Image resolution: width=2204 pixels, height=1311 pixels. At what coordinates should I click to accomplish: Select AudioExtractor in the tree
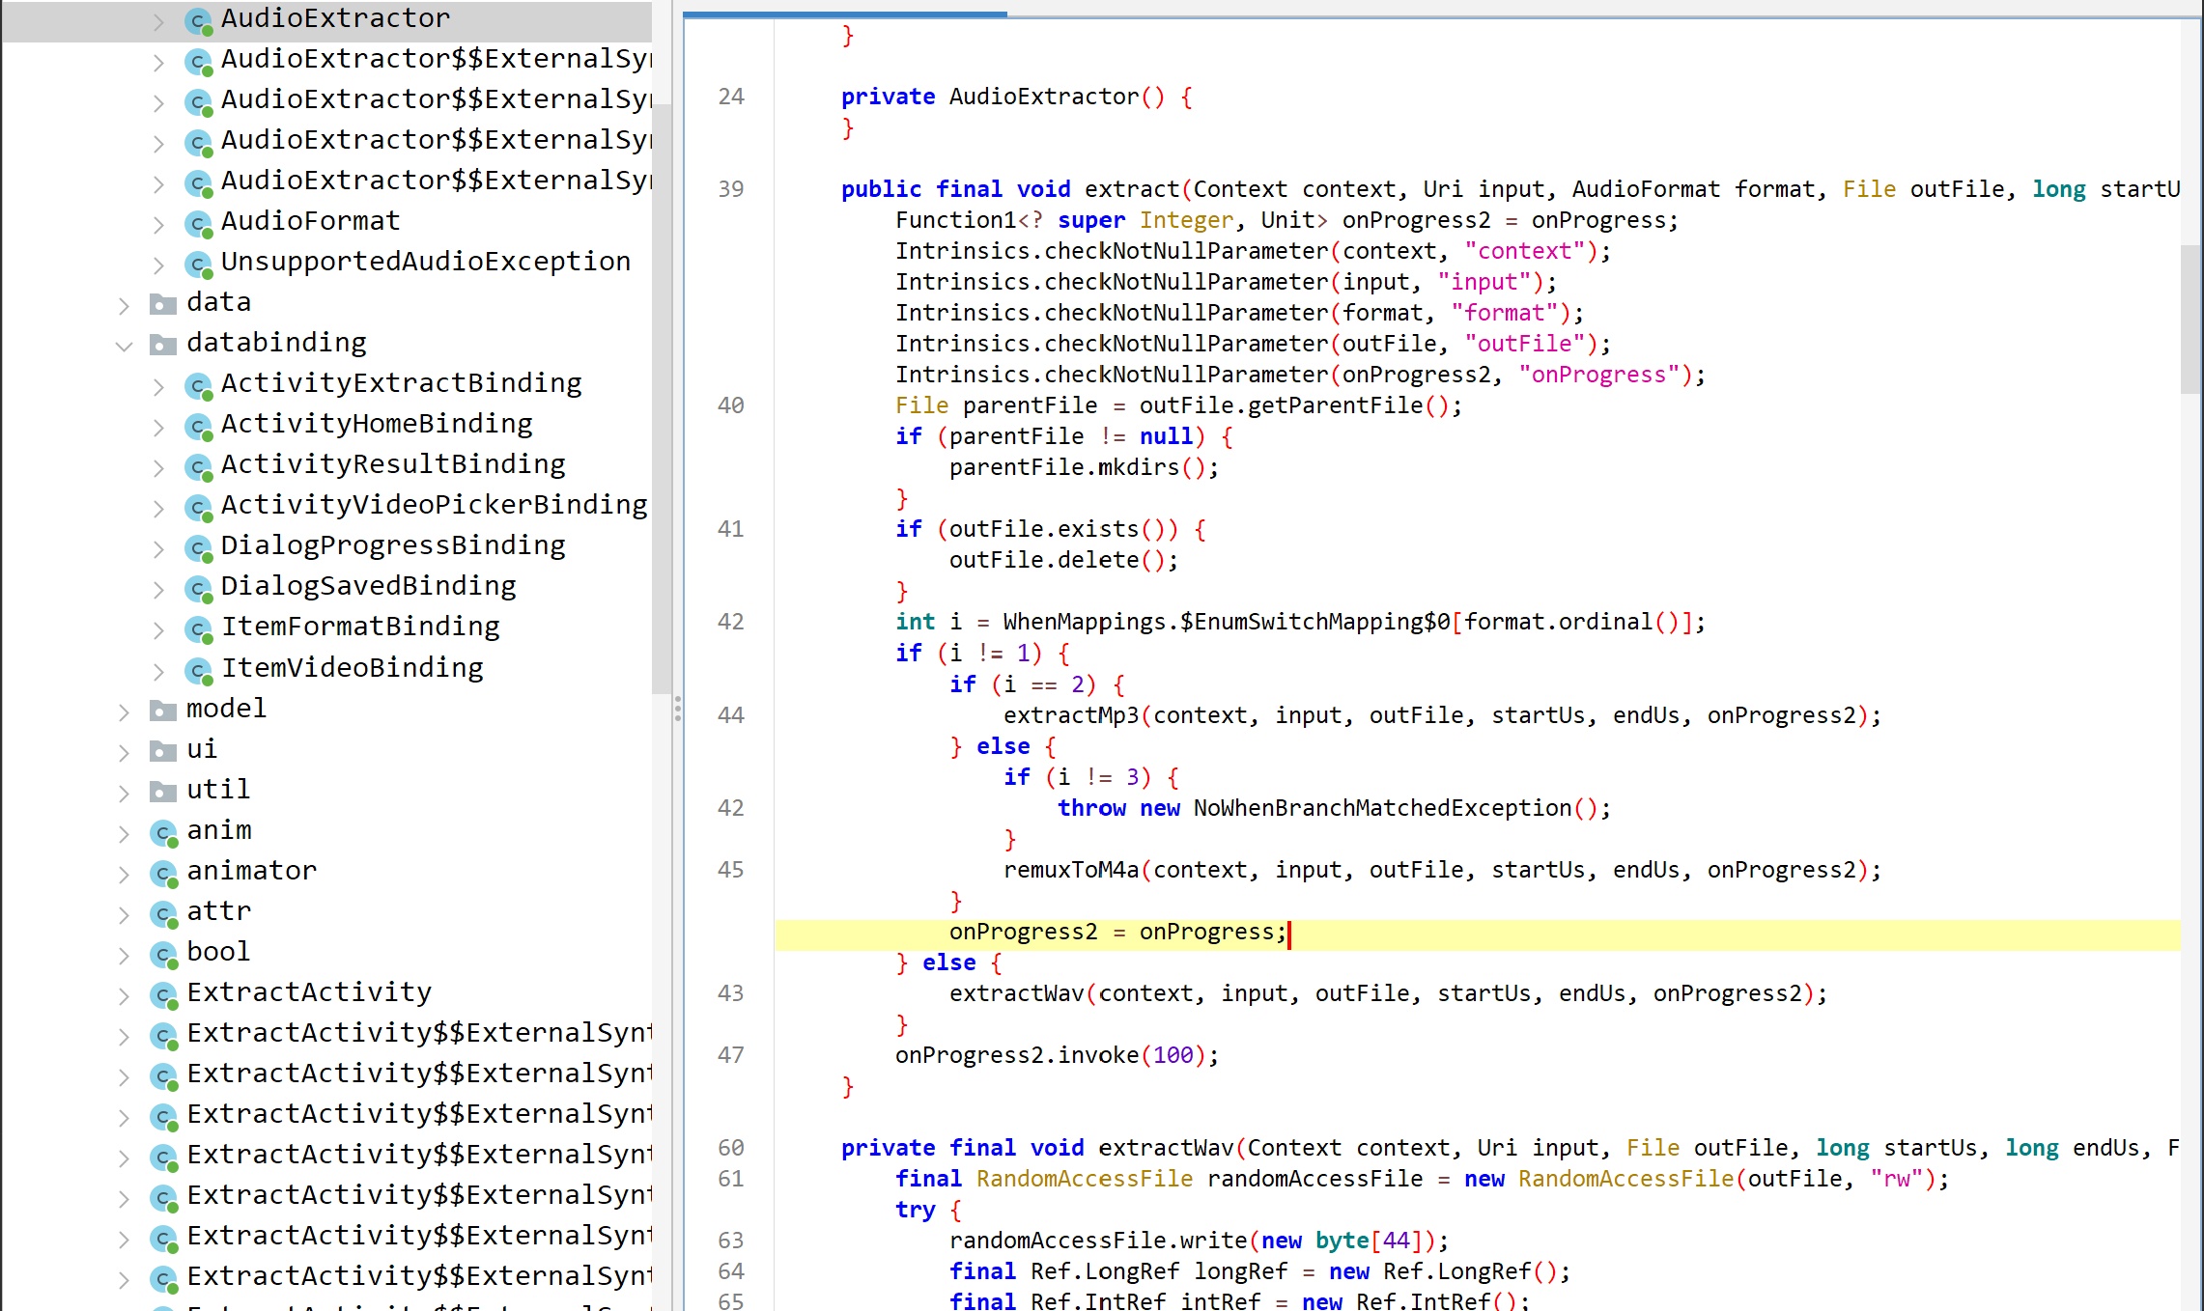click(x=335, y=18)
